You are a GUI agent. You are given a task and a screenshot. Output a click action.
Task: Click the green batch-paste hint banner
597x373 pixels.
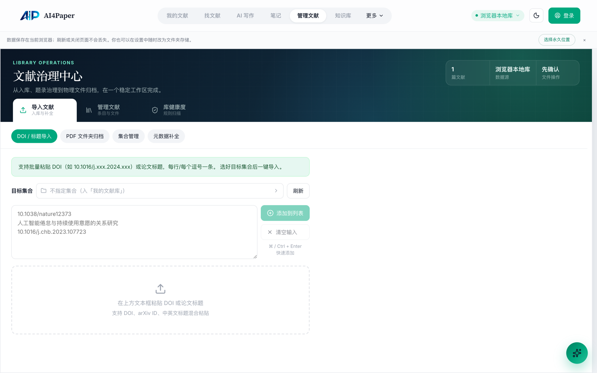[160, 167]
